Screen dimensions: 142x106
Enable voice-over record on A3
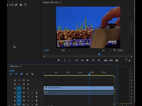click(x=36, y=101)
